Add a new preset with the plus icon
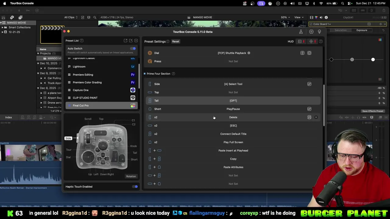This screenshot has width=390, height=219. pyautogui.click(x=136, y=40)
